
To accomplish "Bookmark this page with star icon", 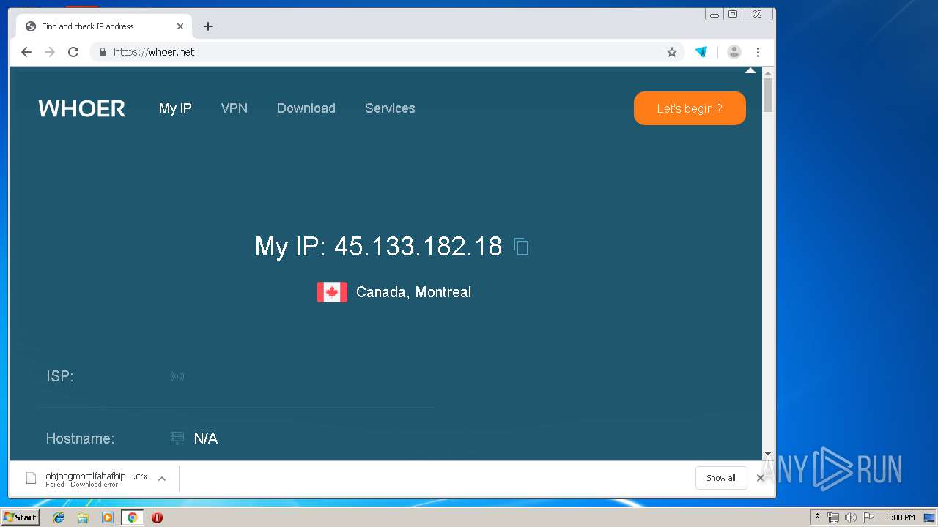I will 671,52.
